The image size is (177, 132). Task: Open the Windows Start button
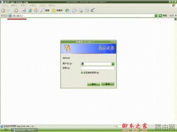[5, 130]
